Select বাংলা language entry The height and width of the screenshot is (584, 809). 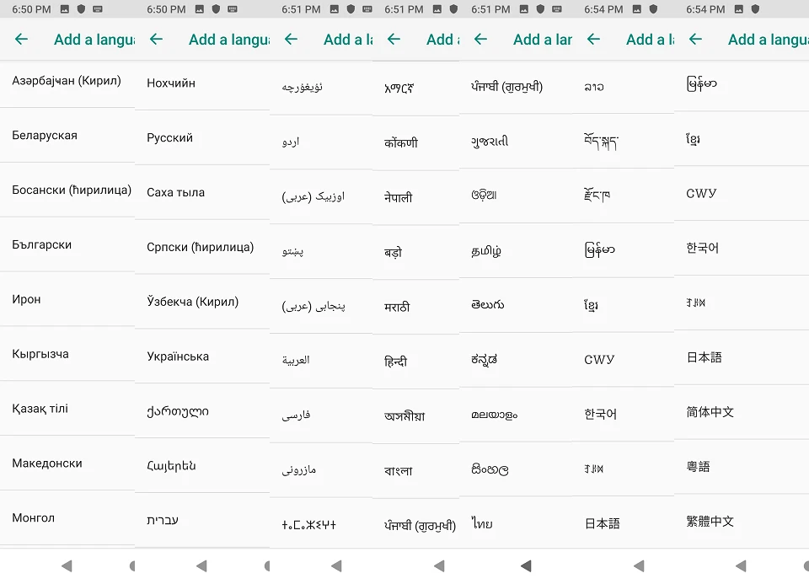point(415,470)
